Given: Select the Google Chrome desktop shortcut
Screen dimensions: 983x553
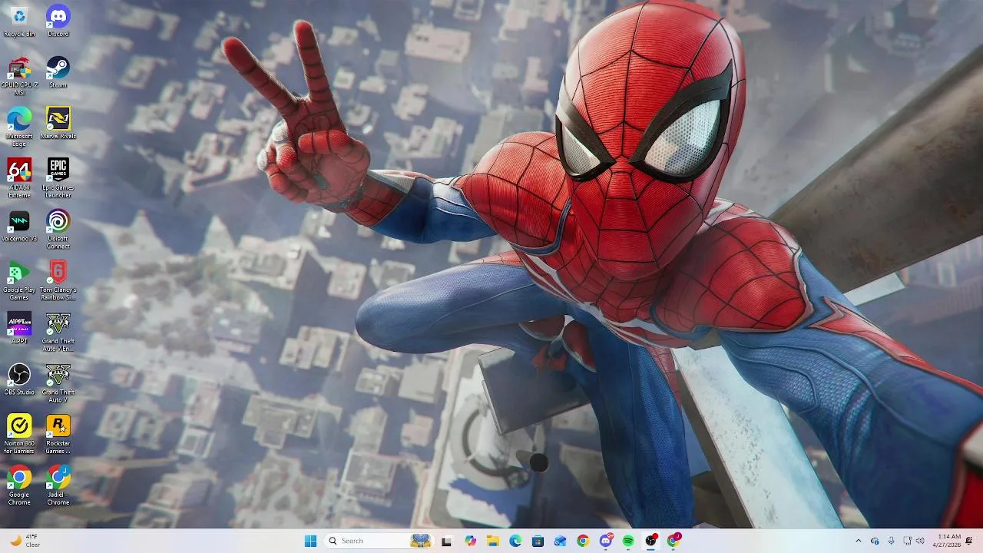Looking at the screenshot, I should coord(19,486).
